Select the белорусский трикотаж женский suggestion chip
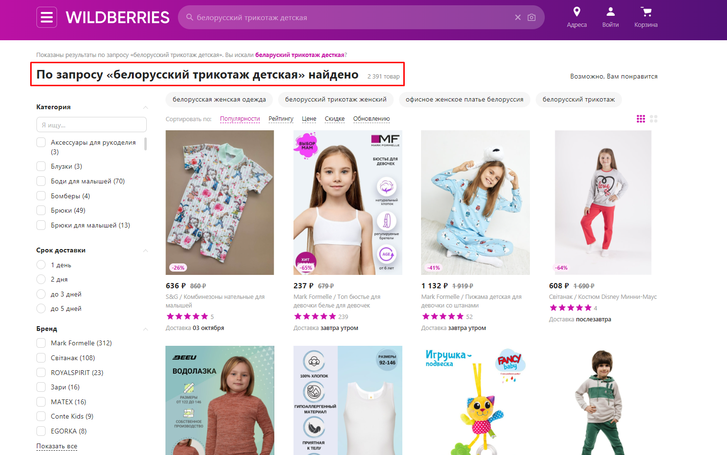The image size is (727, 455). click(x=336, y=100)
